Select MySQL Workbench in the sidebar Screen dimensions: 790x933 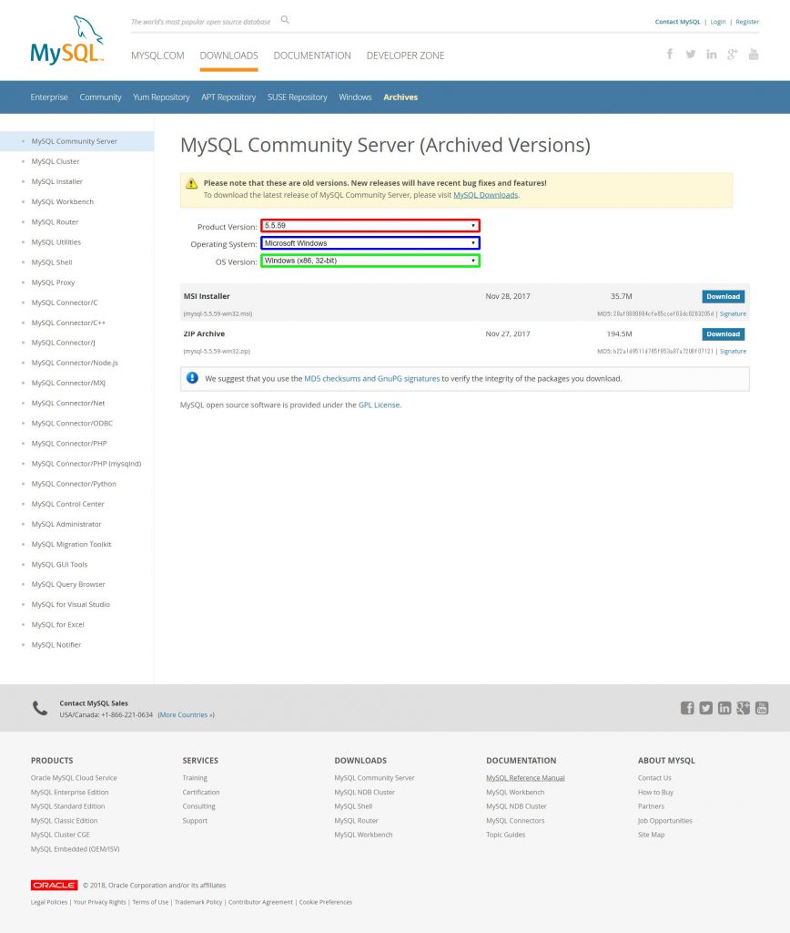click(63, 201)
